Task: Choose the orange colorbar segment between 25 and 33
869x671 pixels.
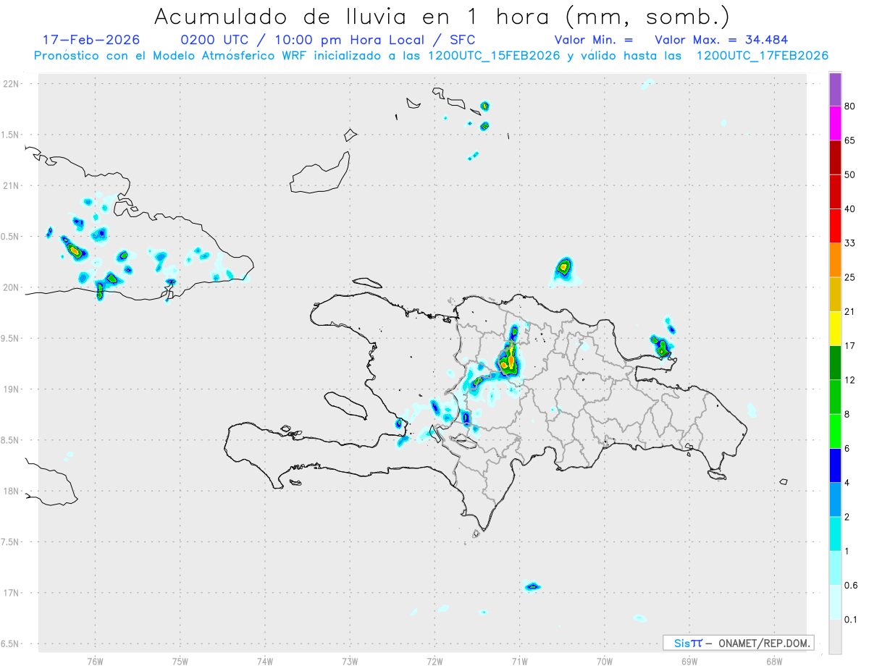Action: 835,260
